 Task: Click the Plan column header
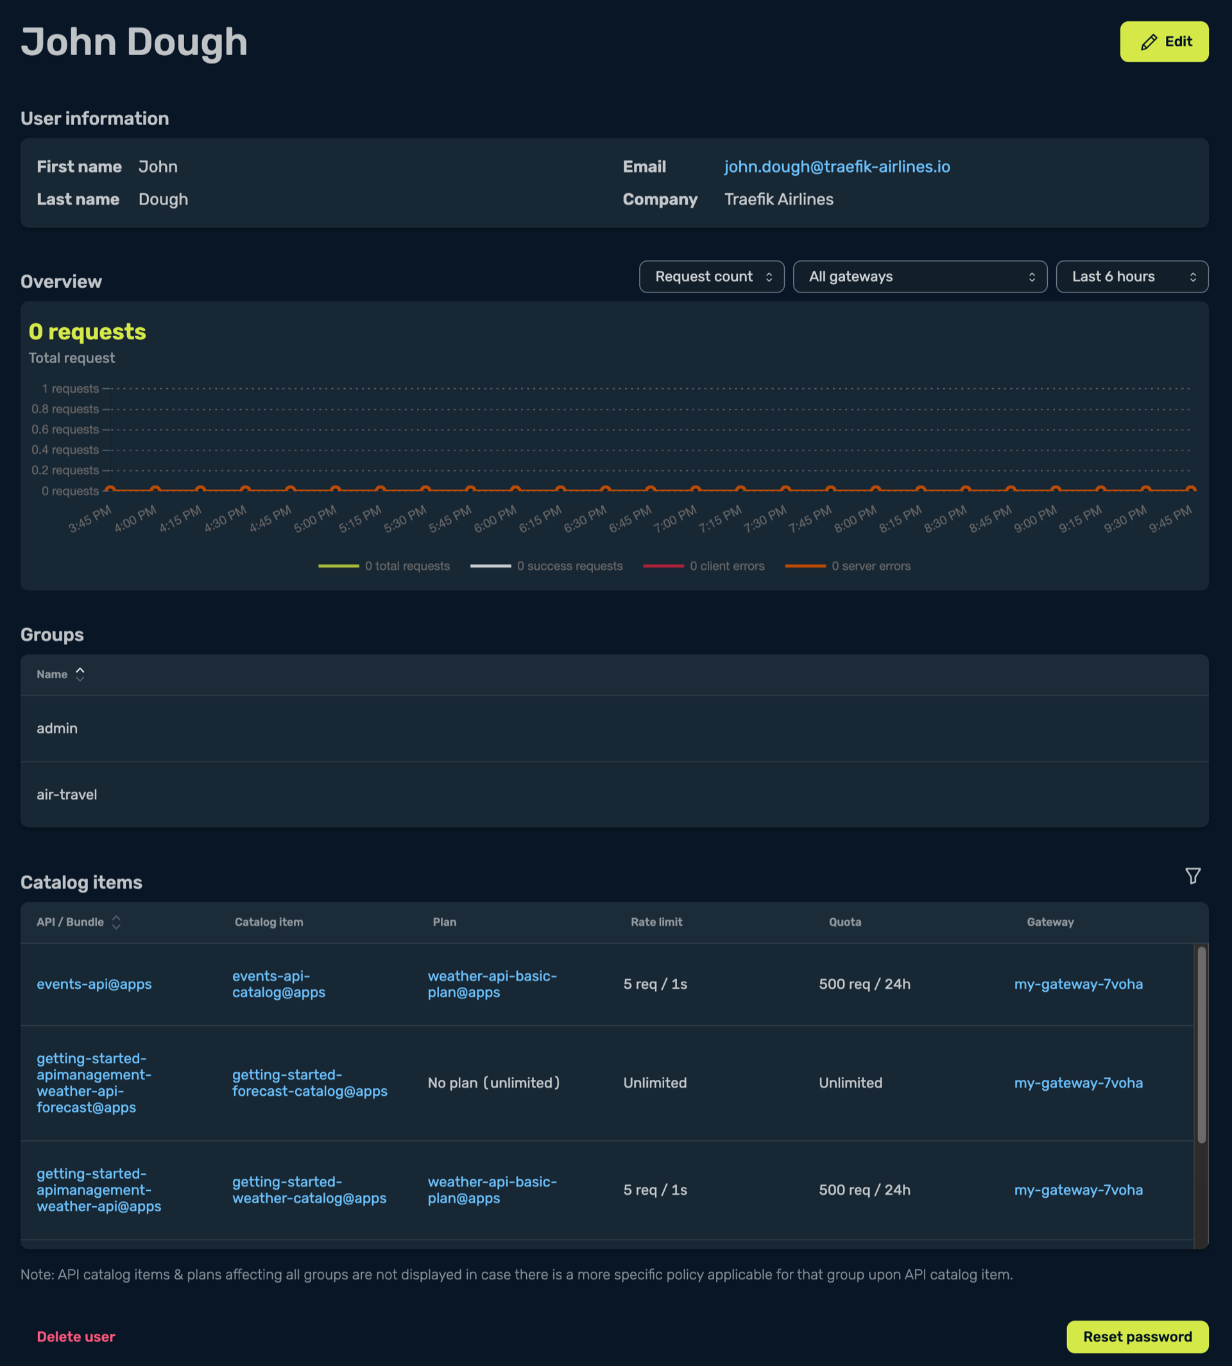tap(445, 922)
